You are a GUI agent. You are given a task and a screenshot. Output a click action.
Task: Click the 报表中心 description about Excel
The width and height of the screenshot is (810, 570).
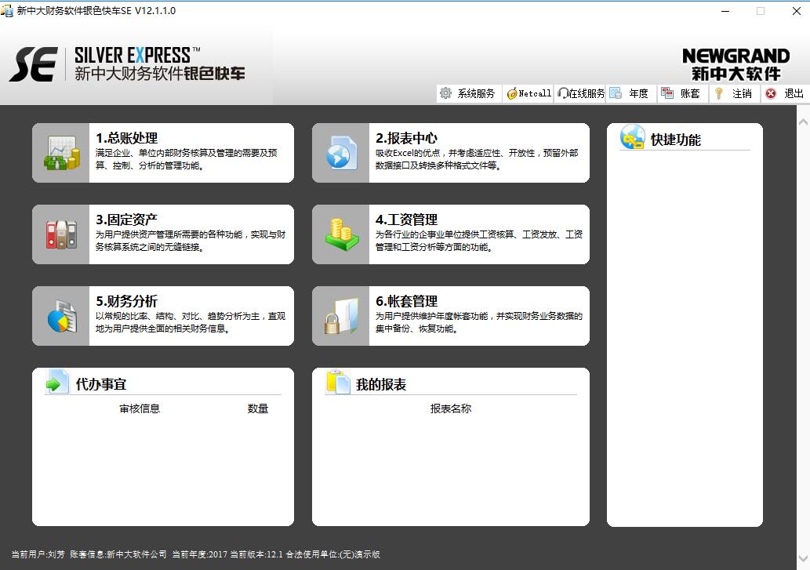[x=476, y=159]
